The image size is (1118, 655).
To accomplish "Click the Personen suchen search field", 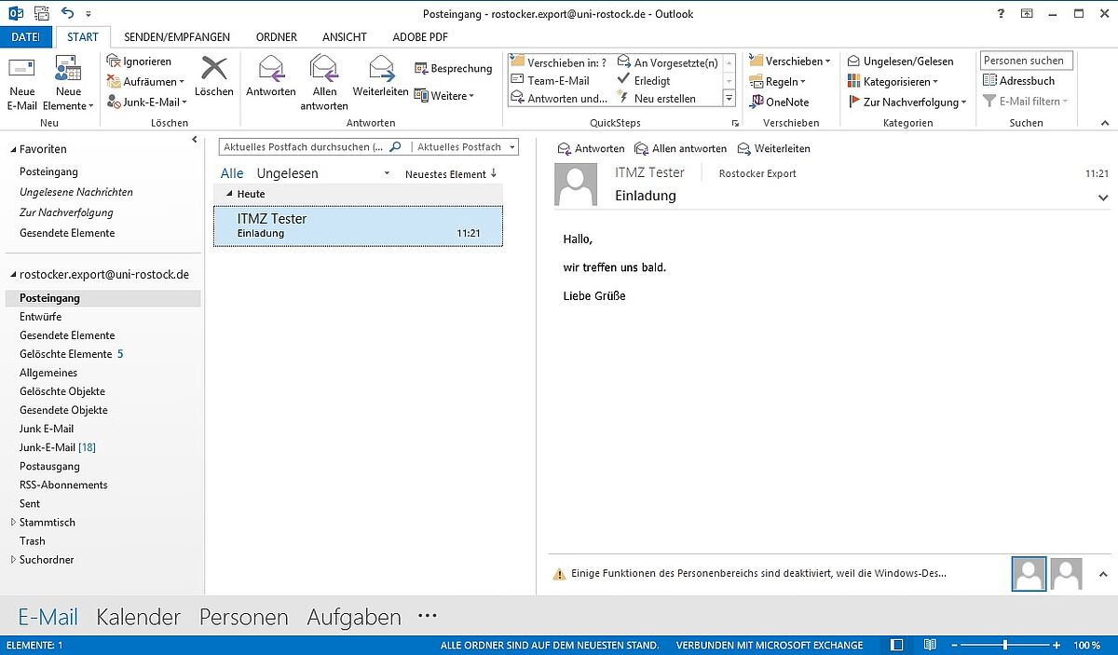I will coord(1027,61).
